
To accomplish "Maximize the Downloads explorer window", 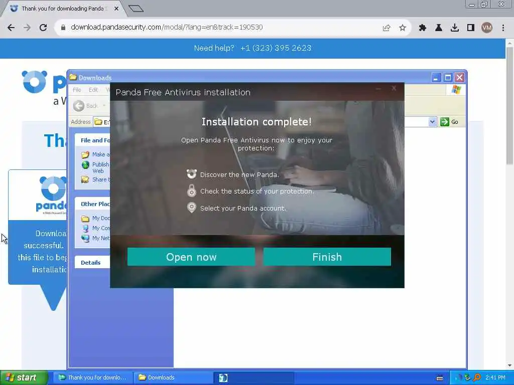I will (448, 78).
